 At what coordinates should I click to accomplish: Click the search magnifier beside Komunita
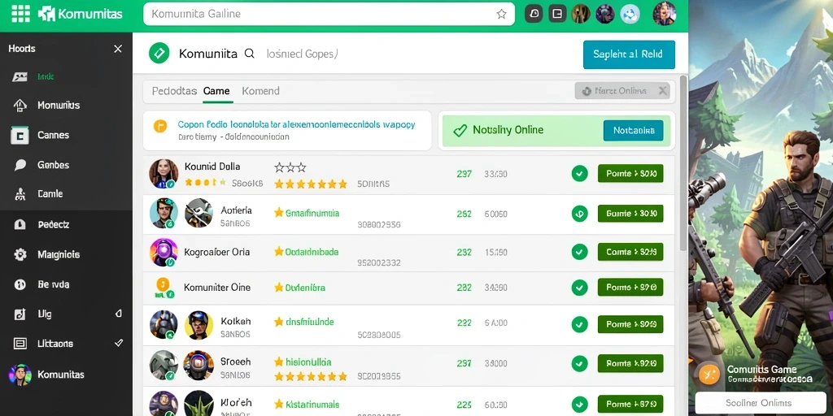coord(249,53)
